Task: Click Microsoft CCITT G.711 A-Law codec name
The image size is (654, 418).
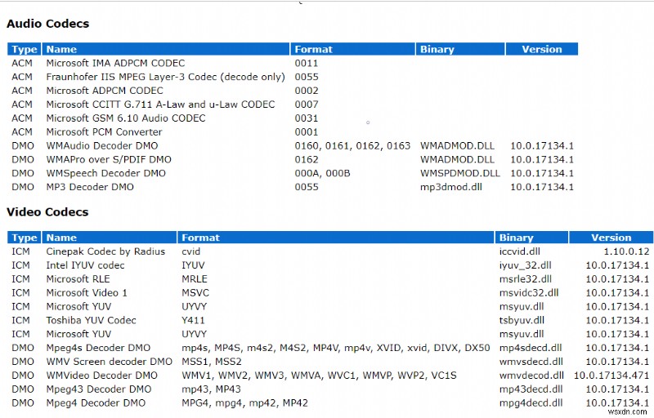Action: click(160, 104)
